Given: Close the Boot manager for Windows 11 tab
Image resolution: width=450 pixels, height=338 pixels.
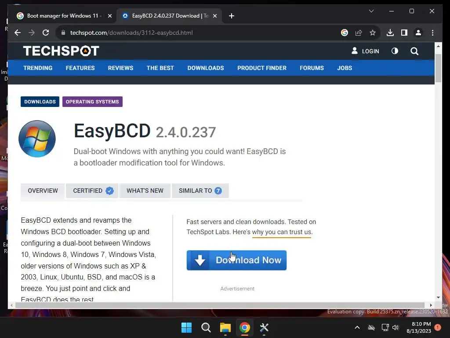Looking at the screenshot, I should pyautogui.click(x=109, y=16).
